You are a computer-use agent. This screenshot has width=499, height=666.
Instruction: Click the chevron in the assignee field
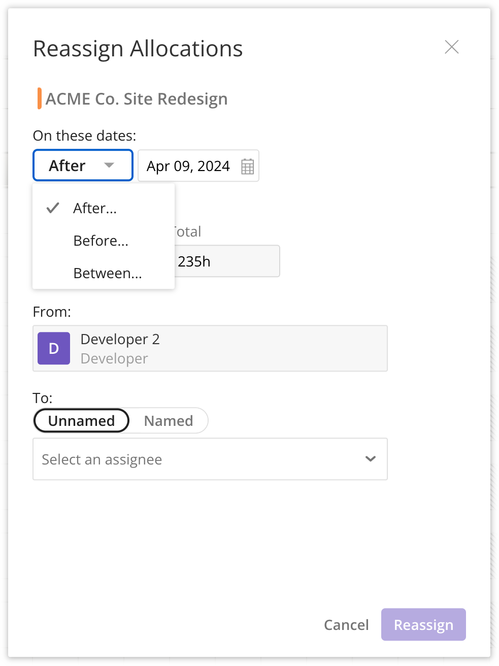[x=371, y=459]
